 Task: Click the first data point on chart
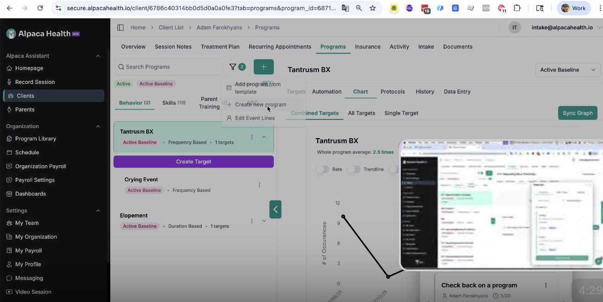343,216
